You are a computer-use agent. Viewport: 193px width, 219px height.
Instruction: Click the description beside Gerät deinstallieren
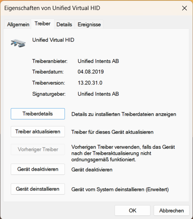[x=120, y=190]
